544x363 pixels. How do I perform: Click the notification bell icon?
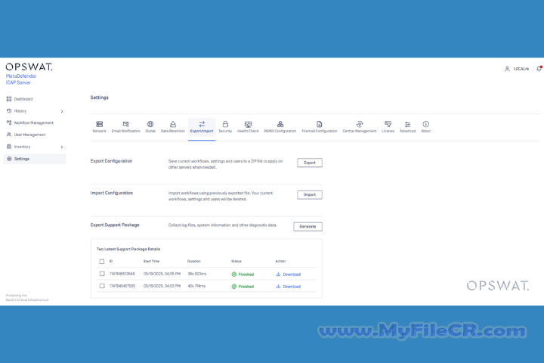coord(539,69)
